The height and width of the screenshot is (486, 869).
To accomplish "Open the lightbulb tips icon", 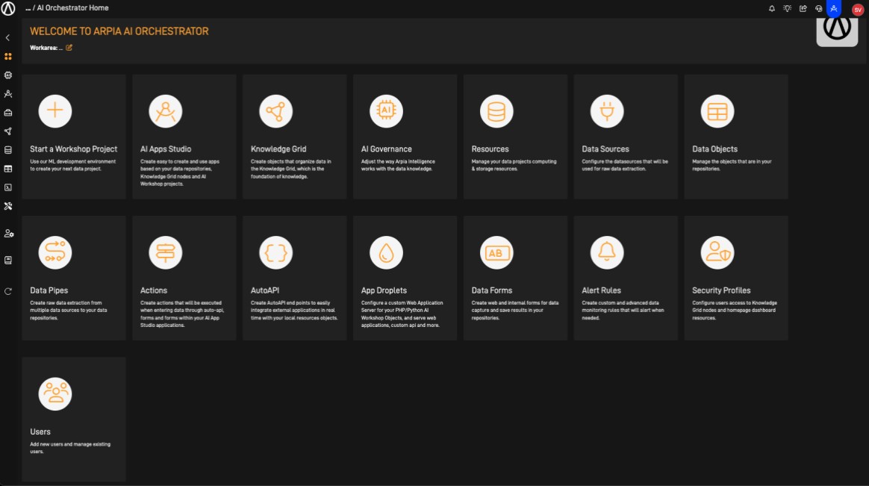I will 787,8.
